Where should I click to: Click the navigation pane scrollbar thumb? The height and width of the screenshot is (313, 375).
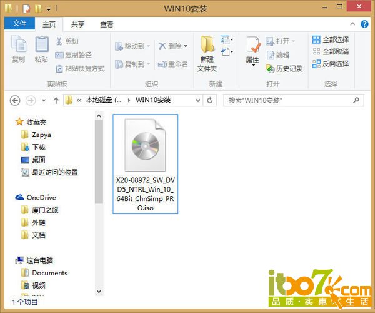99,162
